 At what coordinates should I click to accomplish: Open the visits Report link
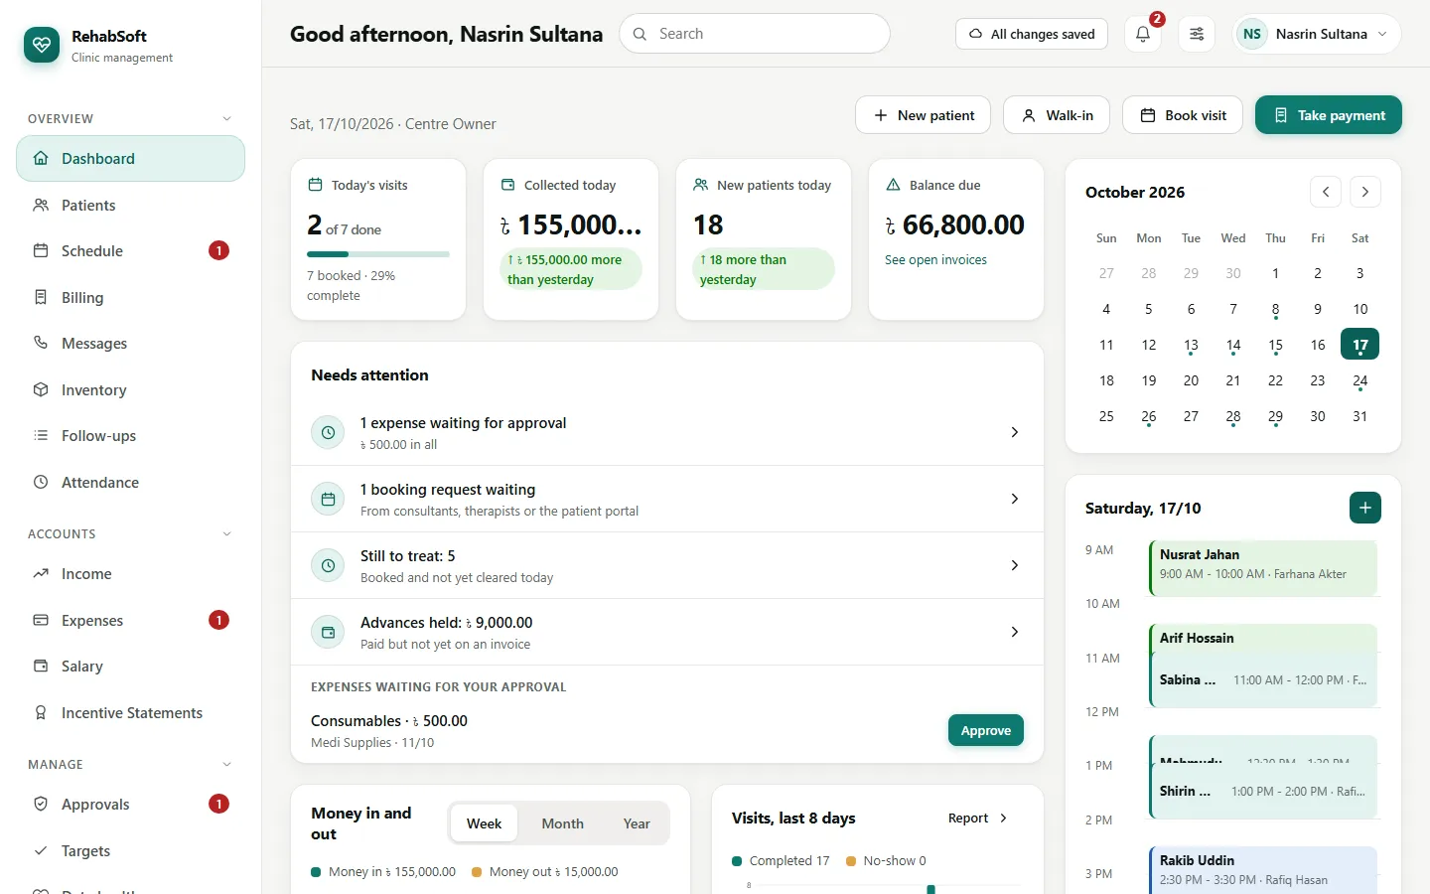[x=977, y=818]
